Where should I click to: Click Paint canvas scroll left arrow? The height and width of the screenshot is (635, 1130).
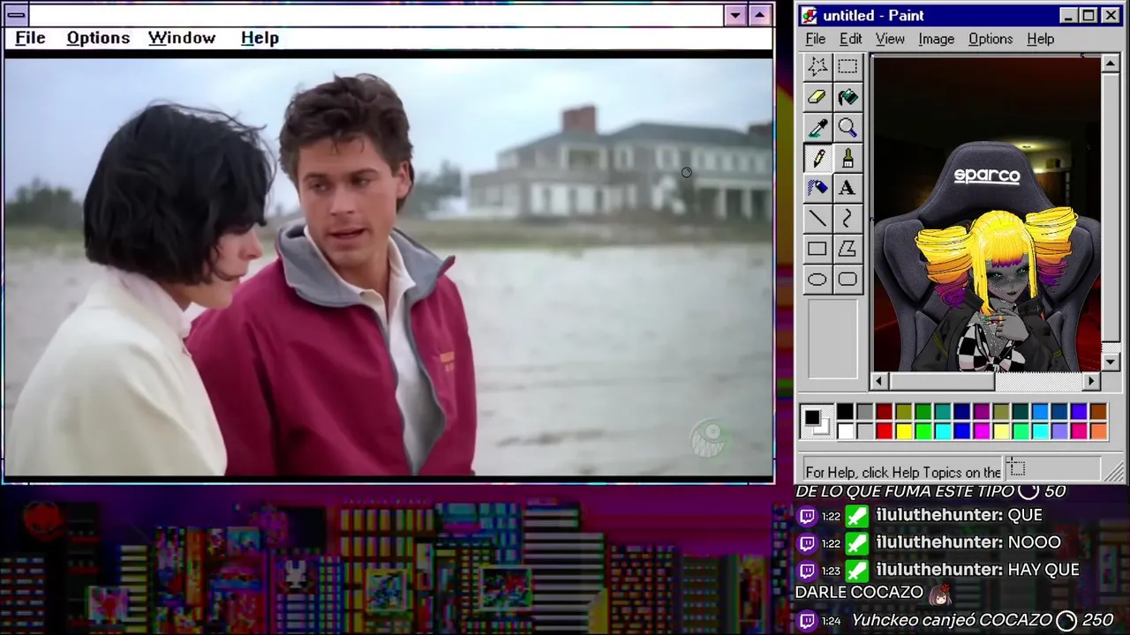click(x=878, y=381)
